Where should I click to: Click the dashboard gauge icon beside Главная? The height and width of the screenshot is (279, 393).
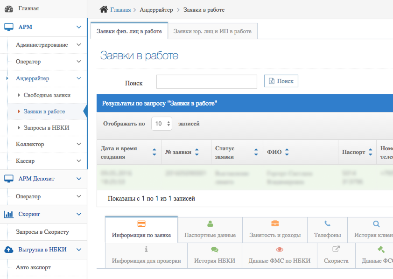click(9, 8)
